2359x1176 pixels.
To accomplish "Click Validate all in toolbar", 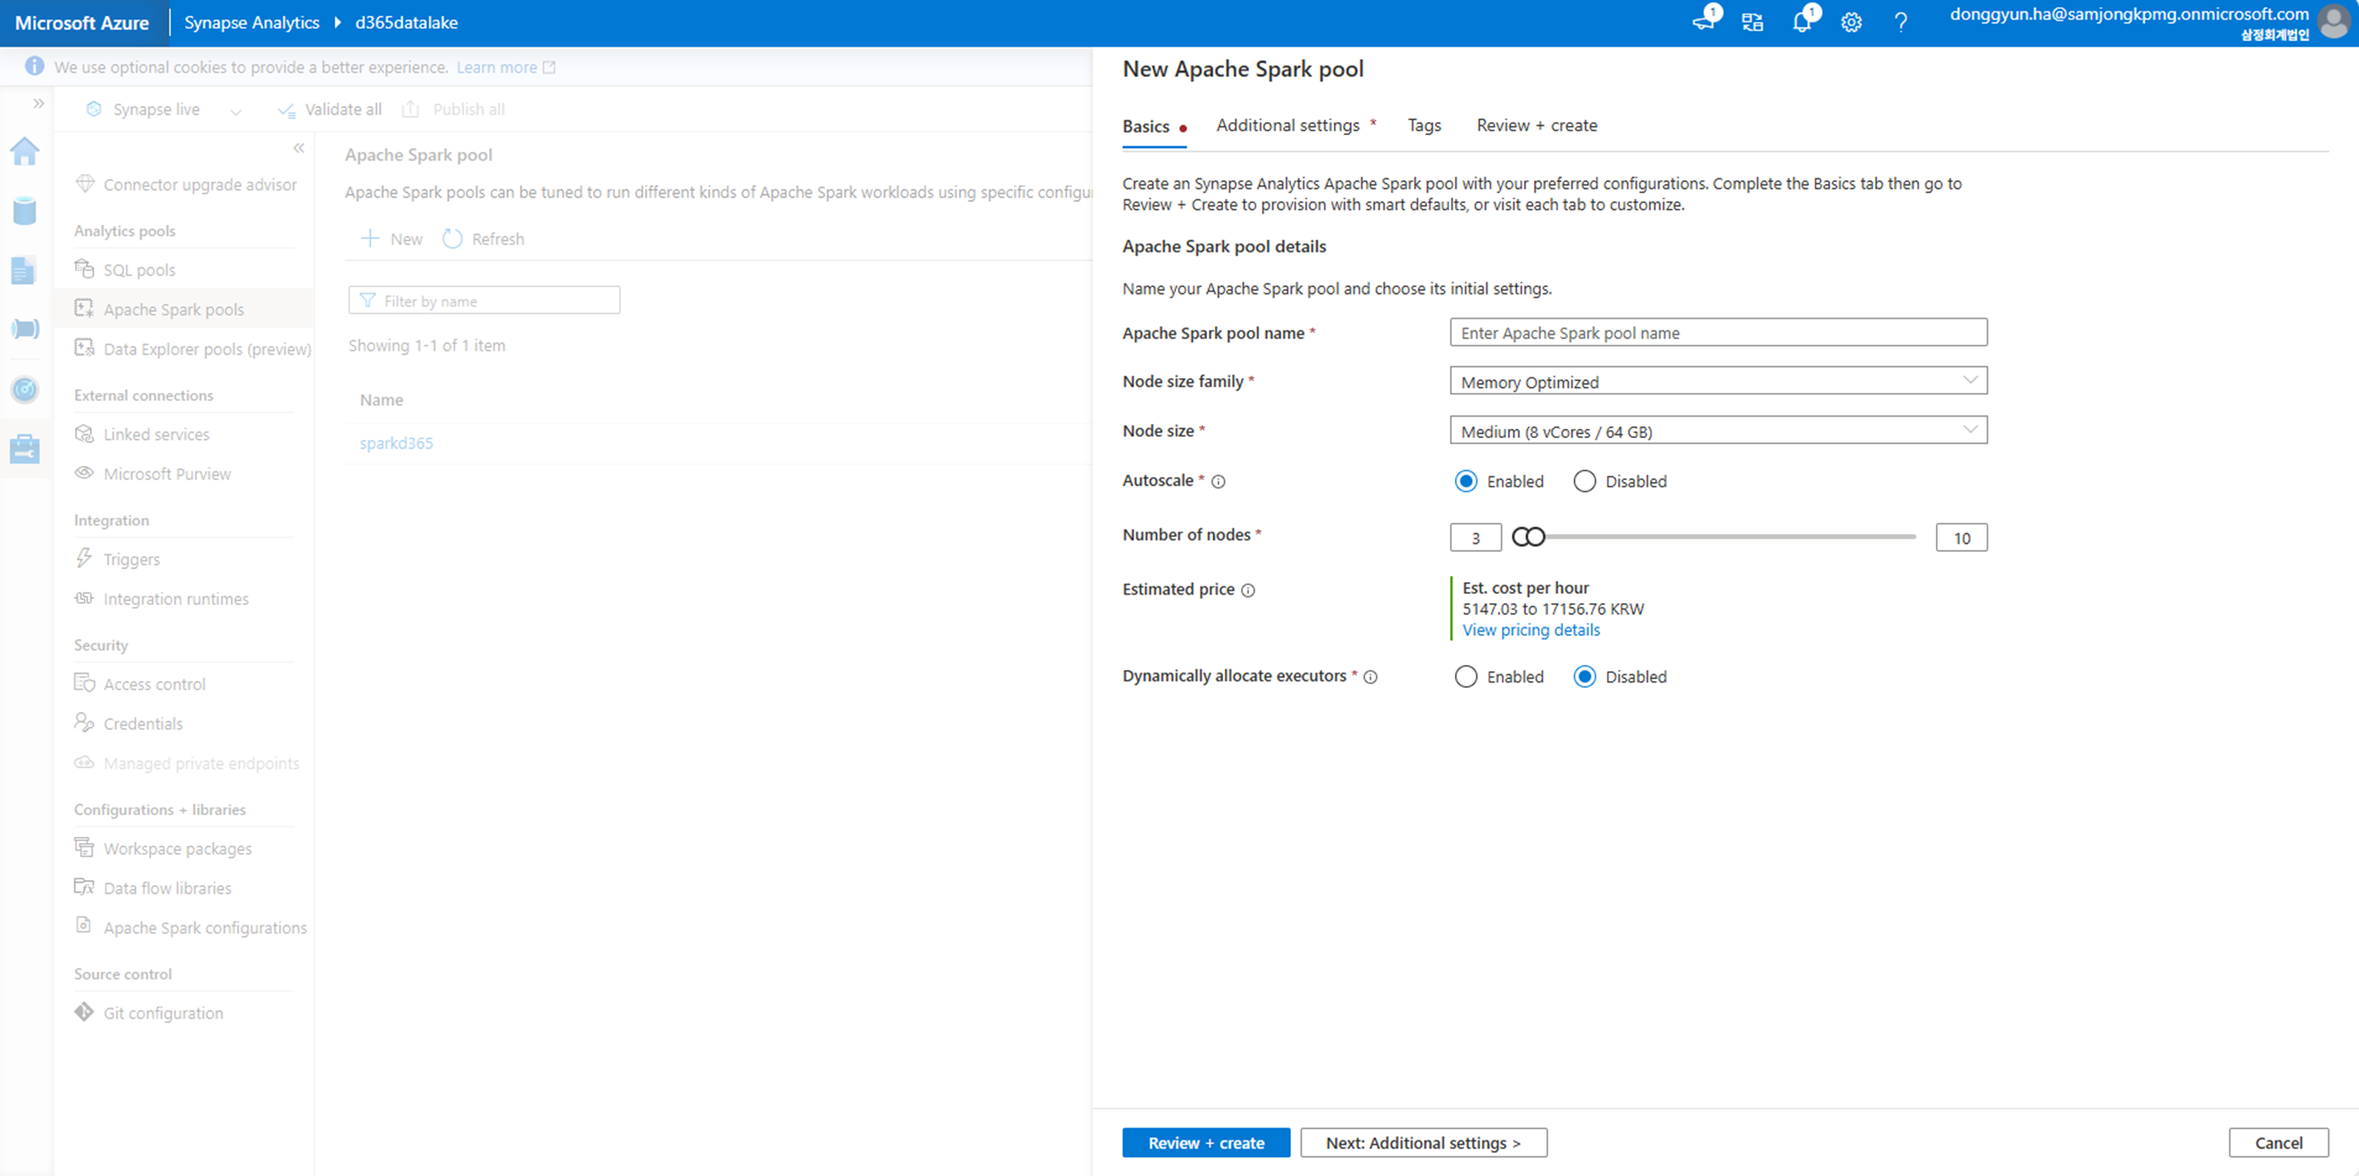I will click(x=330, y=110).
